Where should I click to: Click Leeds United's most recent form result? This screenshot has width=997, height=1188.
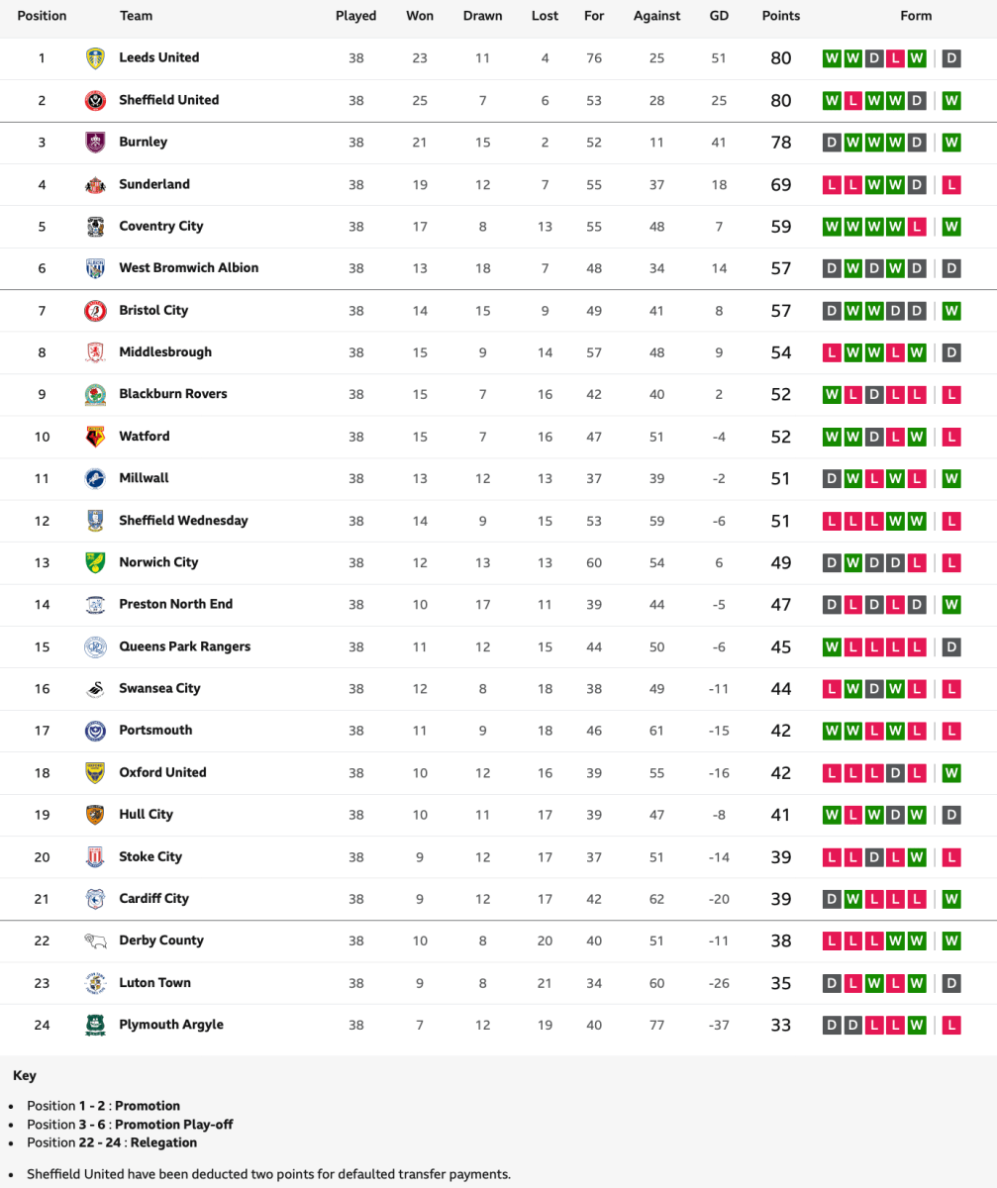click(x=951, y=58)
